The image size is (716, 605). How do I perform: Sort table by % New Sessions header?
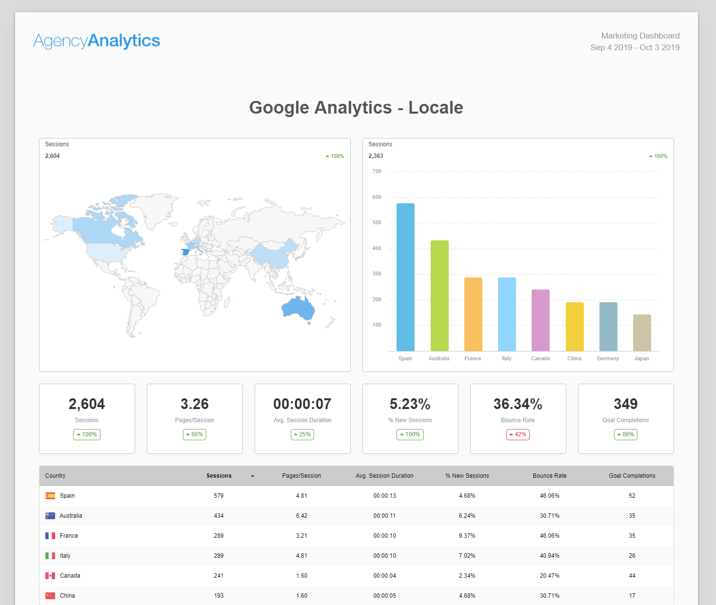(467, 476)
